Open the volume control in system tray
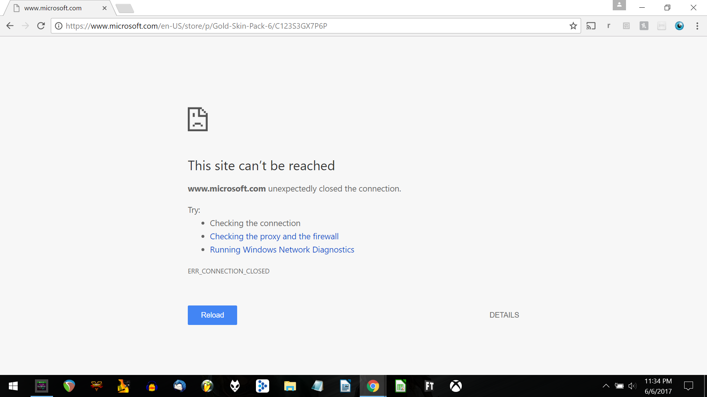Viewport: 707px width, 397px height. tap(632, 386)
